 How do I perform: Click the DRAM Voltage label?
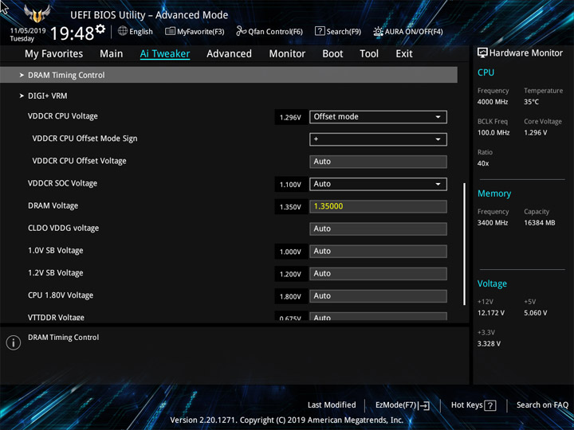point(53,206)
